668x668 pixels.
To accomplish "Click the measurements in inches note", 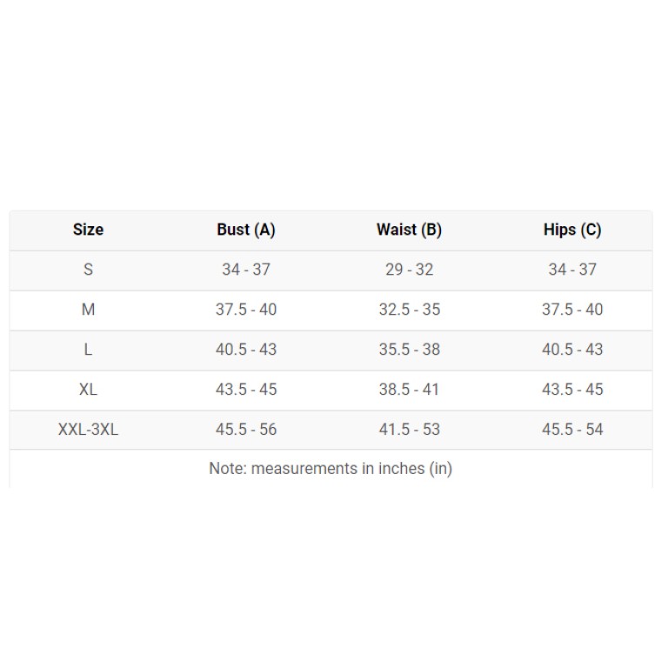I will click(331, 469).
